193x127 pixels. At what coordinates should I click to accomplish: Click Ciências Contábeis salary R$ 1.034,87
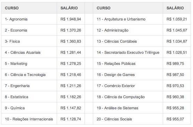[x=177, y=41]
